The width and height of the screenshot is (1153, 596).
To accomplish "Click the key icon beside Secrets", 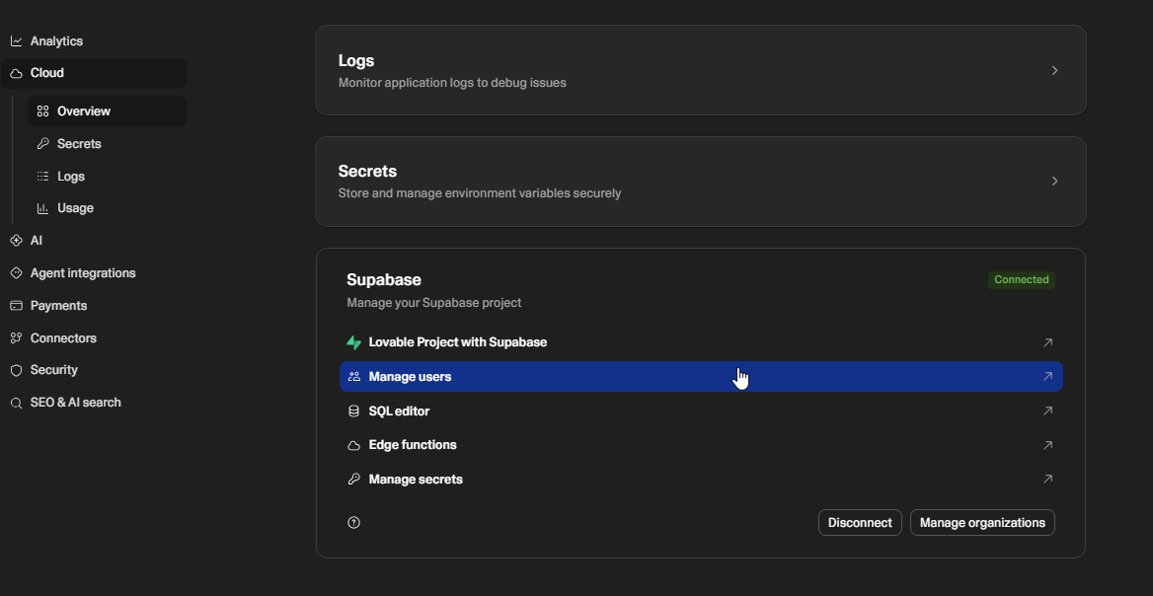I will point(42,144).
